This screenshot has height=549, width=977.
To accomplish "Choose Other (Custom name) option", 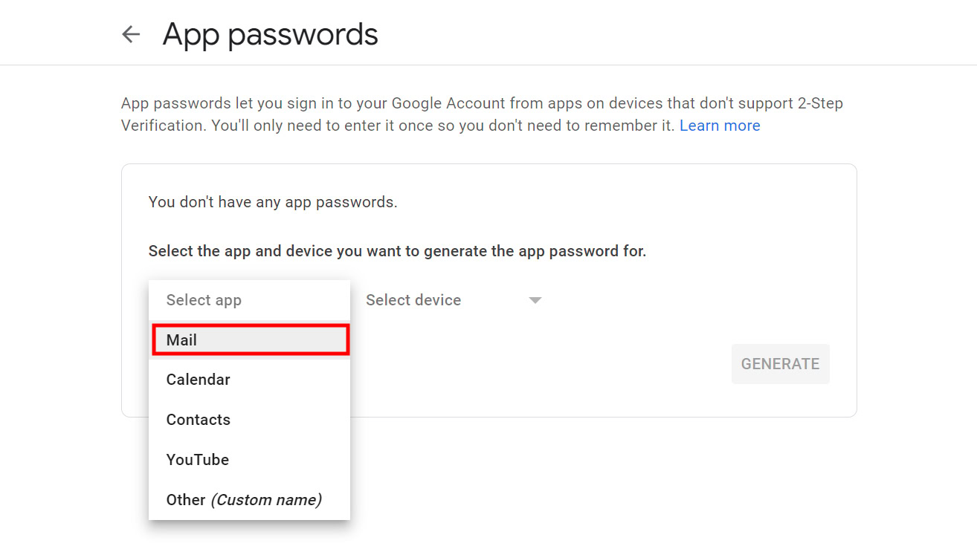I will point(243,500).
